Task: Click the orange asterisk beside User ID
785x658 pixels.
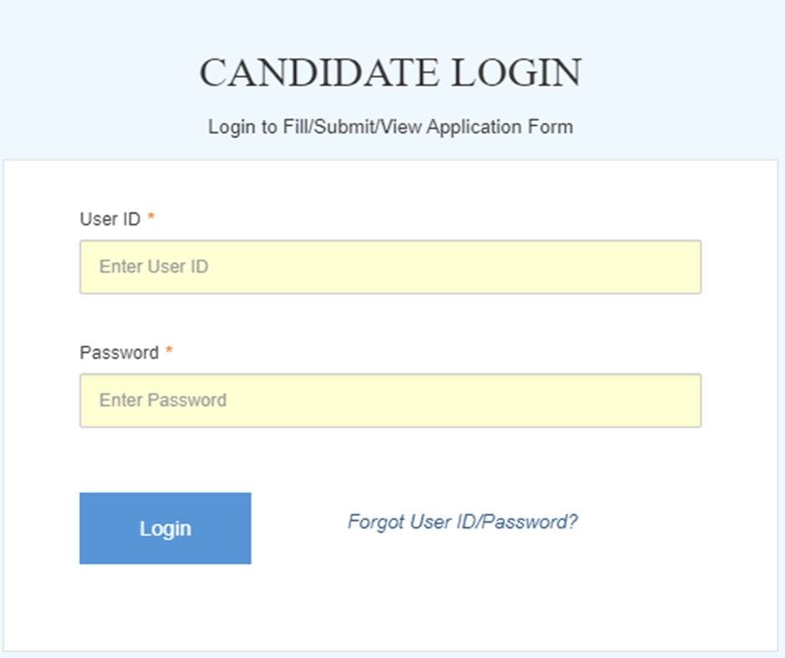Action: click(x=150, y=217)
